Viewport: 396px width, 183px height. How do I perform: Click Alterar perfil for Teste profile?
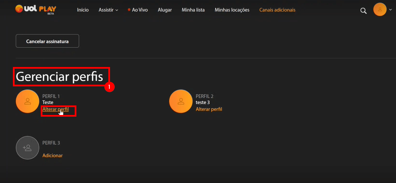coord(56,109)
